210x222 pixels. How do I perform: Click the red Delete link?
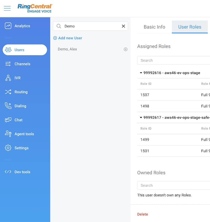[x=142, y=214]
